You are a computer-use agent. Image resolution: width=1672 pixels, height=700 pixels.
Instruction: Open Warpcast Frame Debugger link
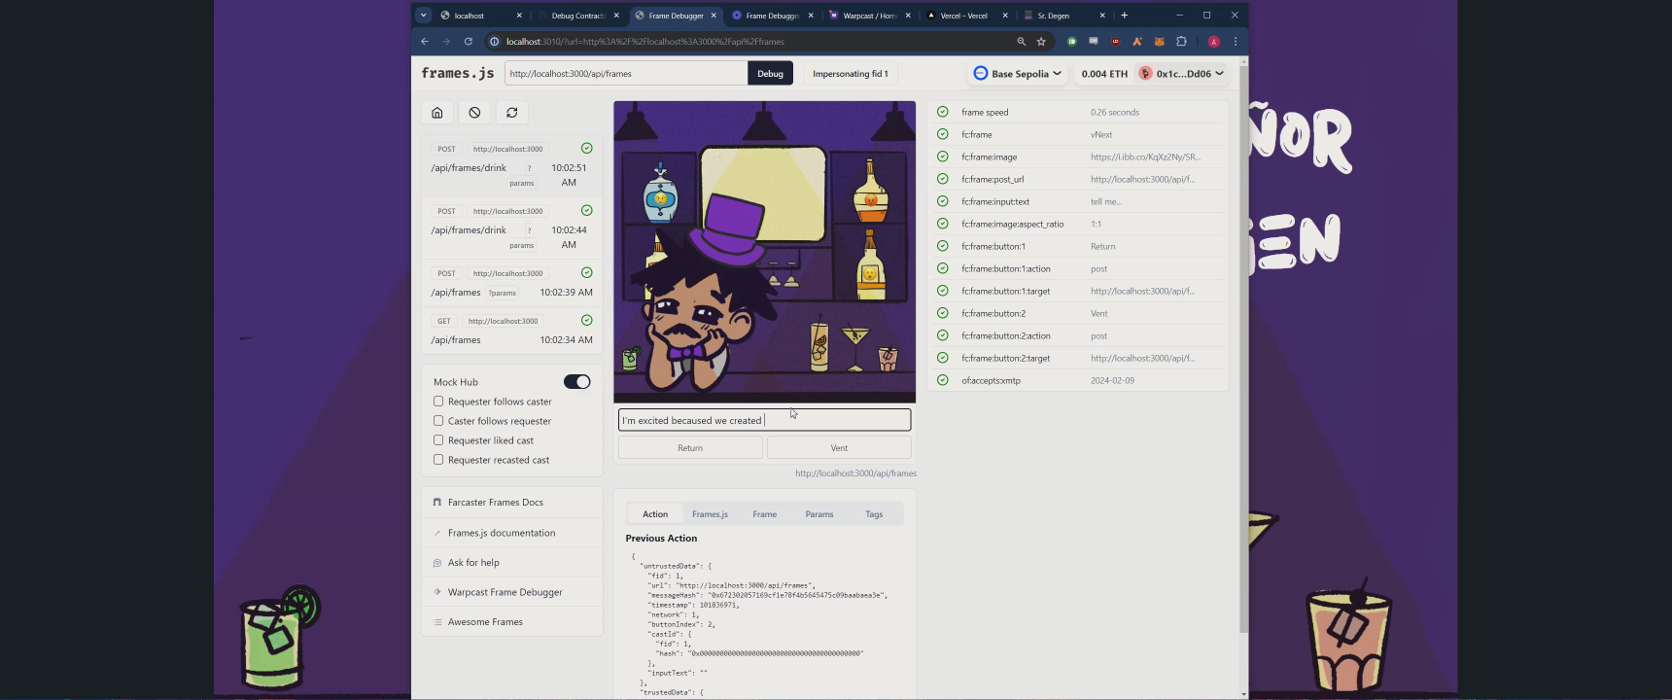(x=505, y=592)
